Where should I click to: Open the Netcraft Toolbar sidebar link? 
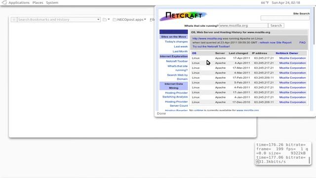[177, 61]
